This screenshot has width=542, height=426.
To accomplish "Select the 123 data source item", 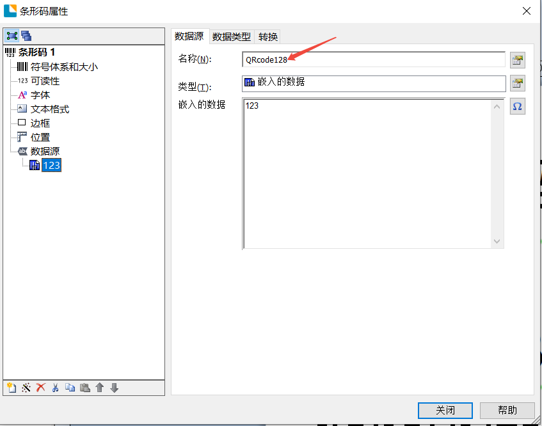I will pyautogui.click(x=51, y=165).
